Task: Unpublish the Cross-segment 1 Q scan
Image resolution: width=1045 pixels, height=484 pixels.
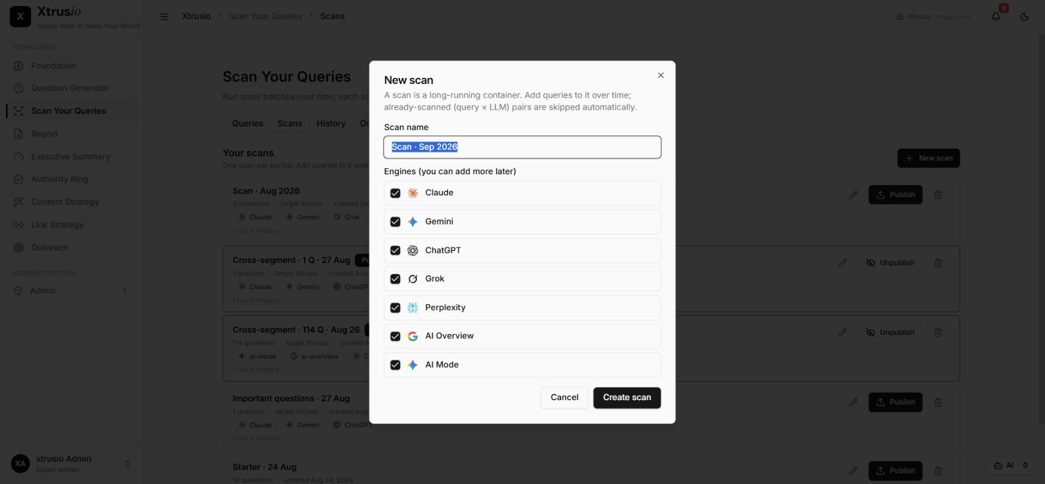Action: tap(890, 263)
